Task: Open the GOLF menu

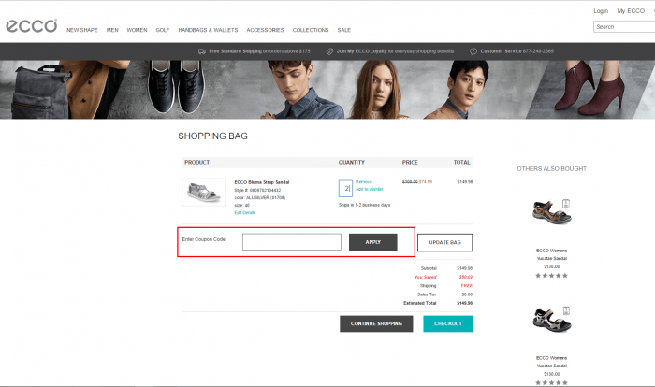Action: point(163,30)
